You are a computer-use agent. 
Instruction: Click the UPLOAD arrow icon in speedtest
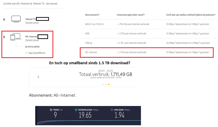pos(112,110)
